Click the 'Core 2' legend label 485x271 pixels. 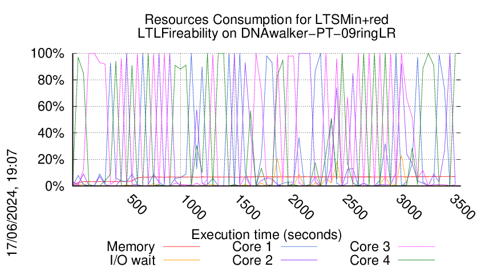pyautogui.click(x=252, y=260)
